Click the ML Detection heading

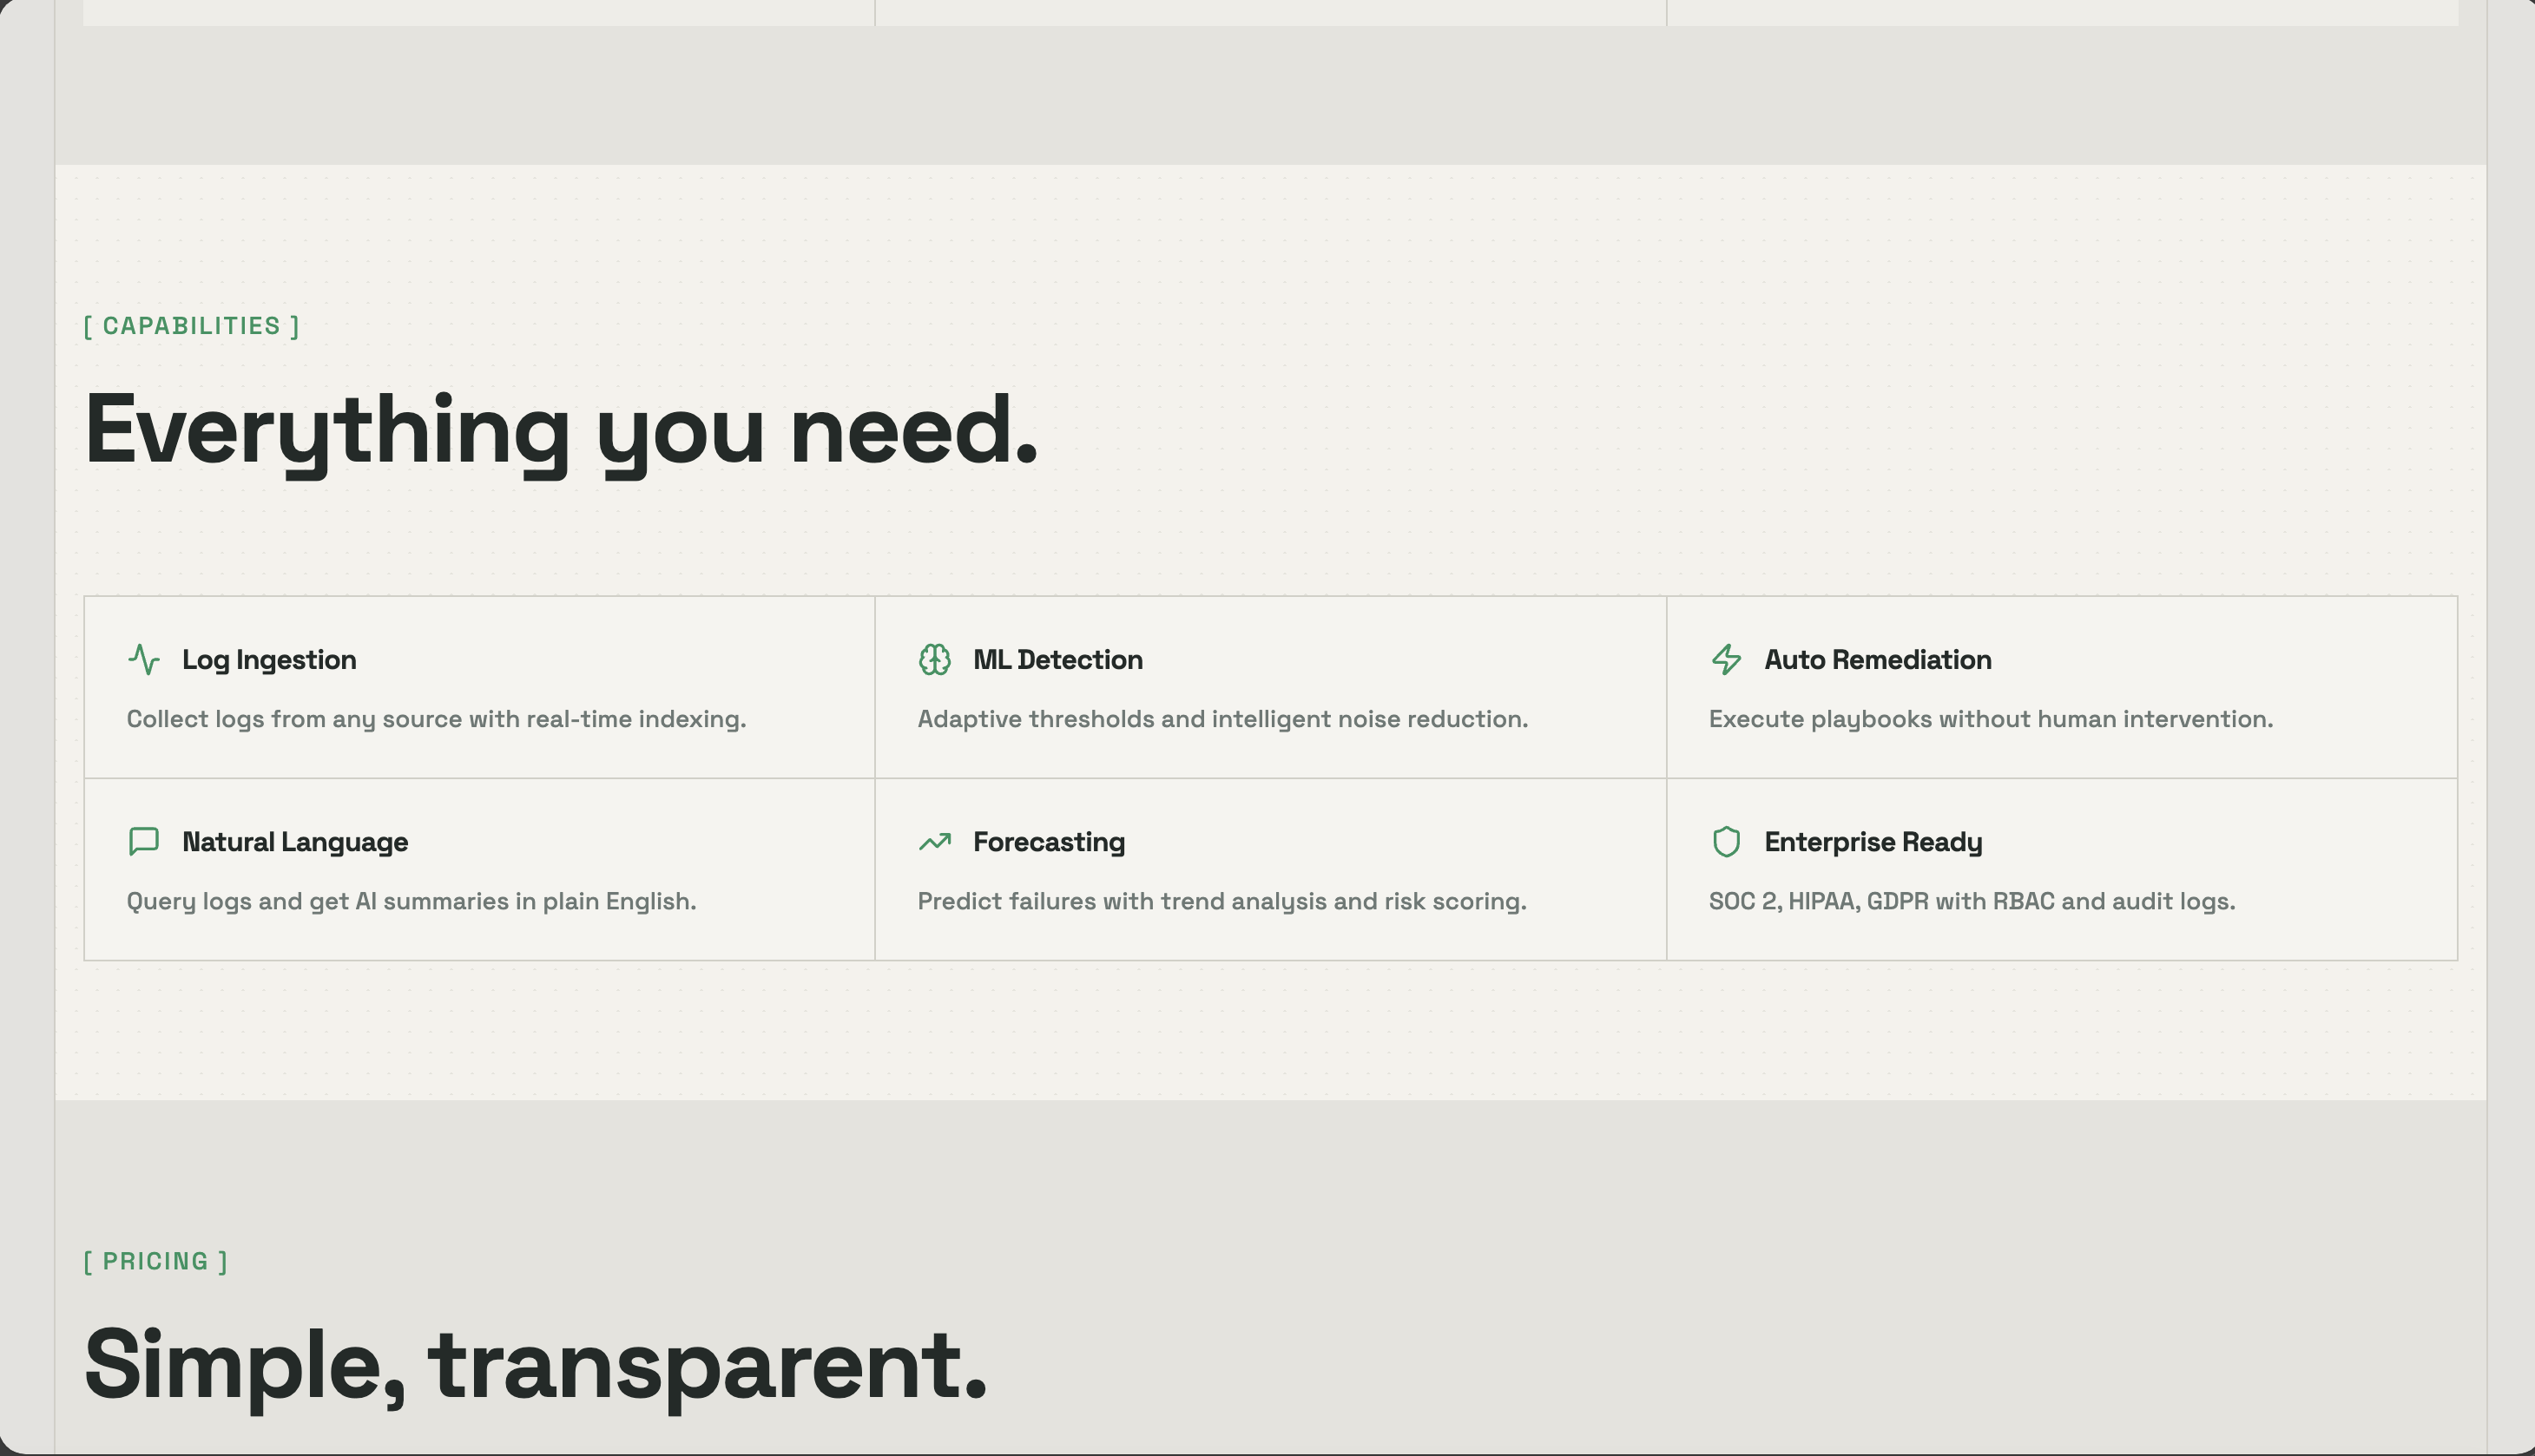tap(1057, 659)
